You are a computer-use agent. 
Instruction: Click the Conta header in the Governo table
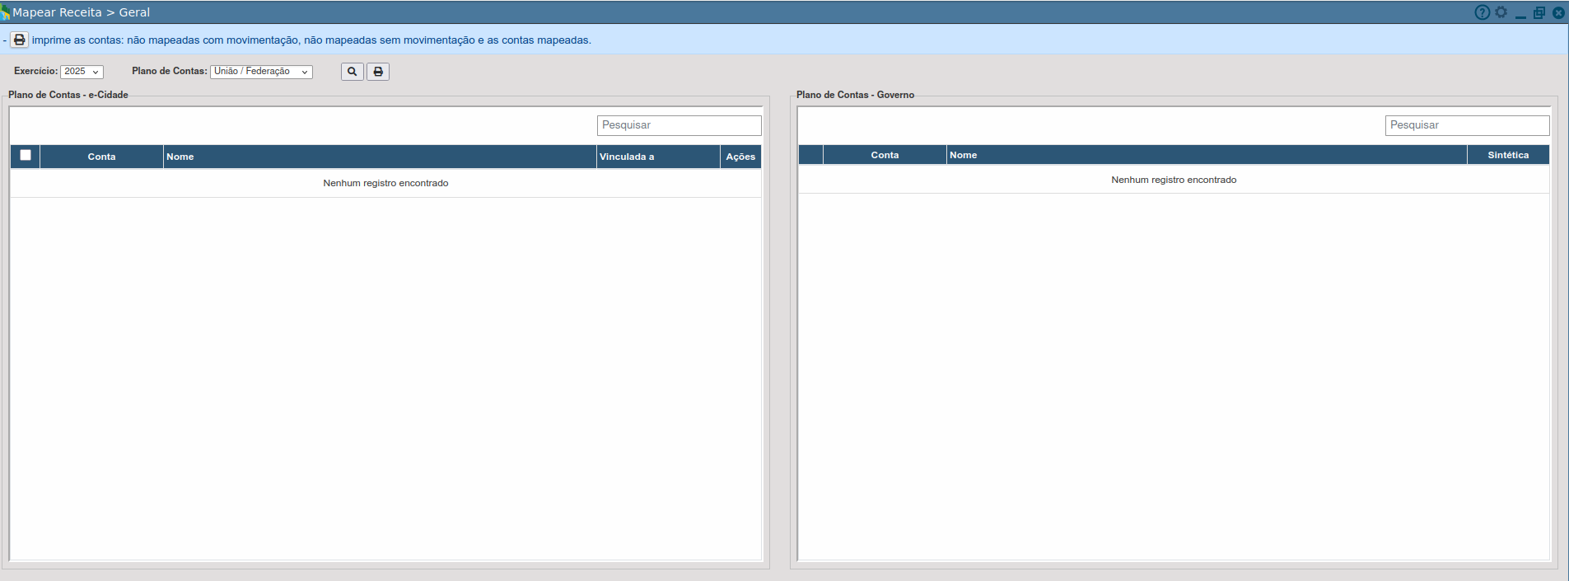tap(885, 155)
